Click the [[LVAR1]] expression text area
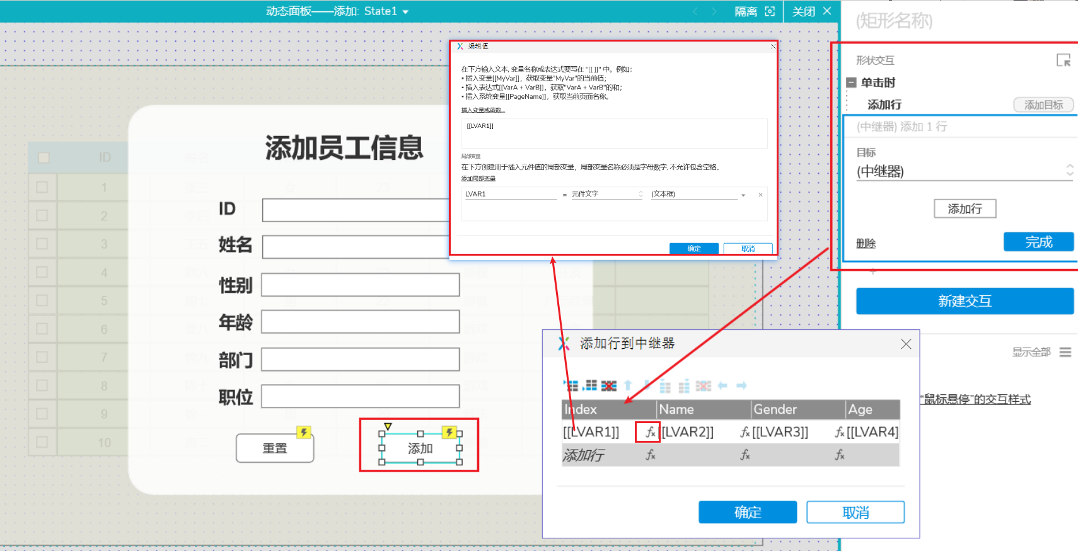This screenshot has height=551, width=1078. tap(614, 133)
